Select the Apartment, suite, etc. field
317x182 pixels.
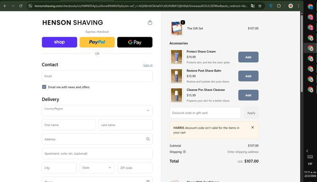pos(97,153)
